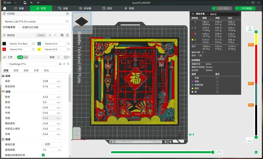Undo the last action
This screenshot has height=159, width=263.
pyautogui.click(x=31, y=3)
